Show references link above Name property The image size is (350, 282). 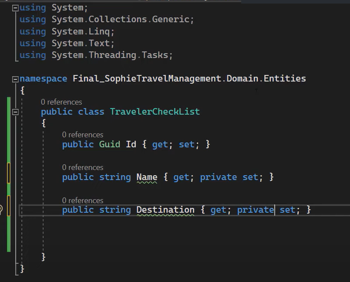[x=83, y=167]
